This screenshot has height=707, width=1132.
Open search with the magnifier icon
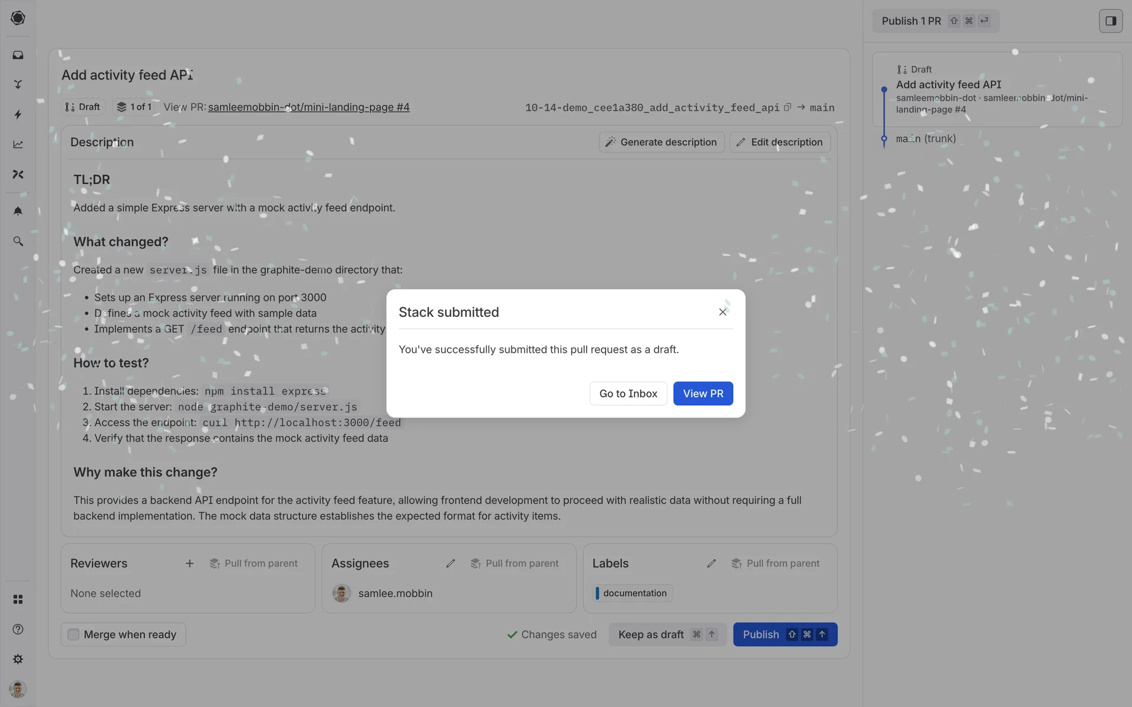pyautogui.click(x=18, y=242)
